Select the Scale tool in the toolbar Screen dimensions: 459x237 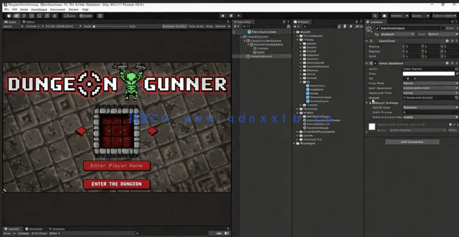pos(32,16)
